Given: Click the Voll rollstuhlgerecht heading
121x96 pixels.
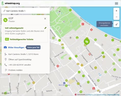Looking at the screenshot, I should (14, 28).
